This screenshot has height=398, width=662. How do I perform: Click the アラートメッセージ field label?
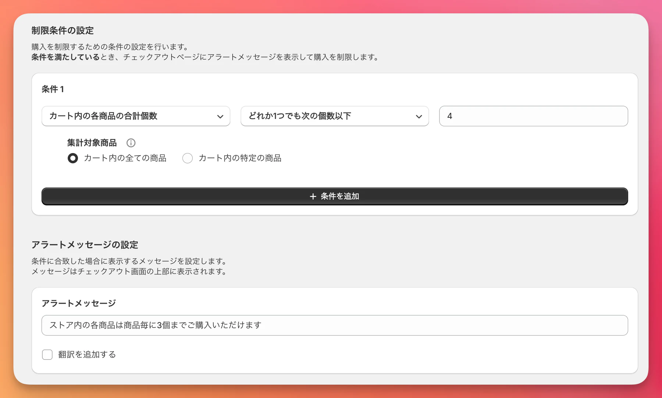(79, 303)
